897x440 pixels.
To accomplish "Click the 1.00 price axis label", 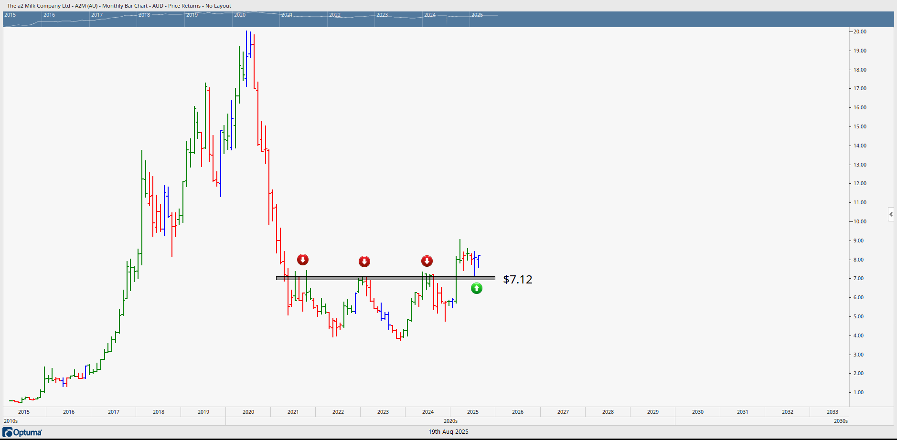I will pos(859,392).
